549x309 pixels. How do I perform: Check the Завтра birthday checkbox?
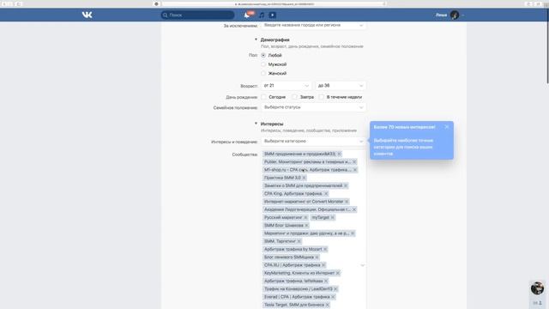click(295, 97)
